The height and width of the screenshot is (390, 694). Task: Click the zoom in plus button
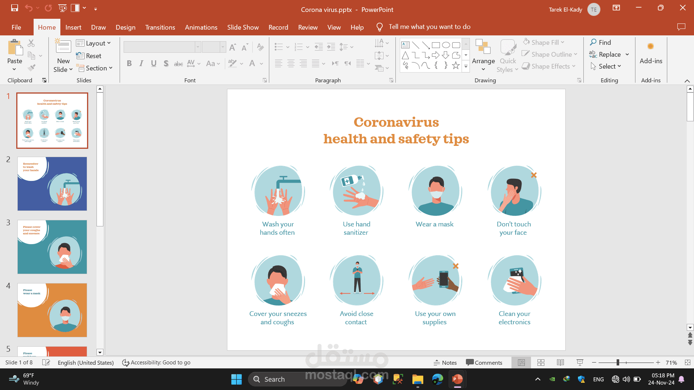click(x=658, y=362)
